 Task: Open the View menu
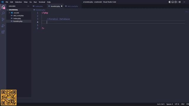[x=26, y=2]
